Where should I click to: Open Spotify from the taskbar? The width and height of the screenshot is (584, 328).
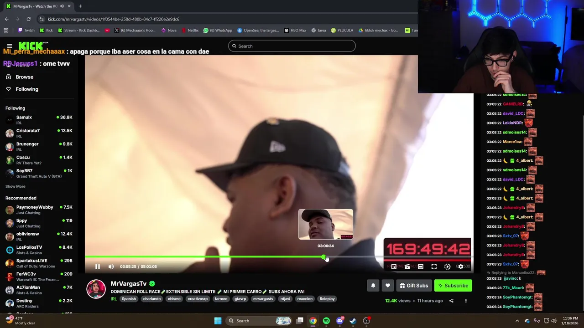(326, 321)
